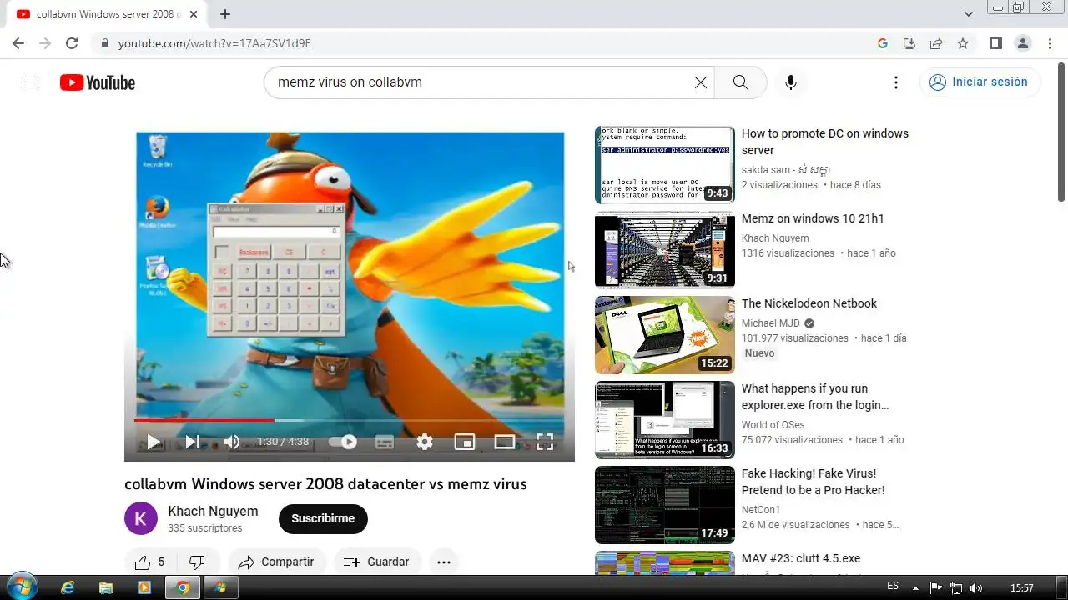Open Khach Nguyem channel avatar
This screenshot has height=600, width=1068.
point(141,518)
